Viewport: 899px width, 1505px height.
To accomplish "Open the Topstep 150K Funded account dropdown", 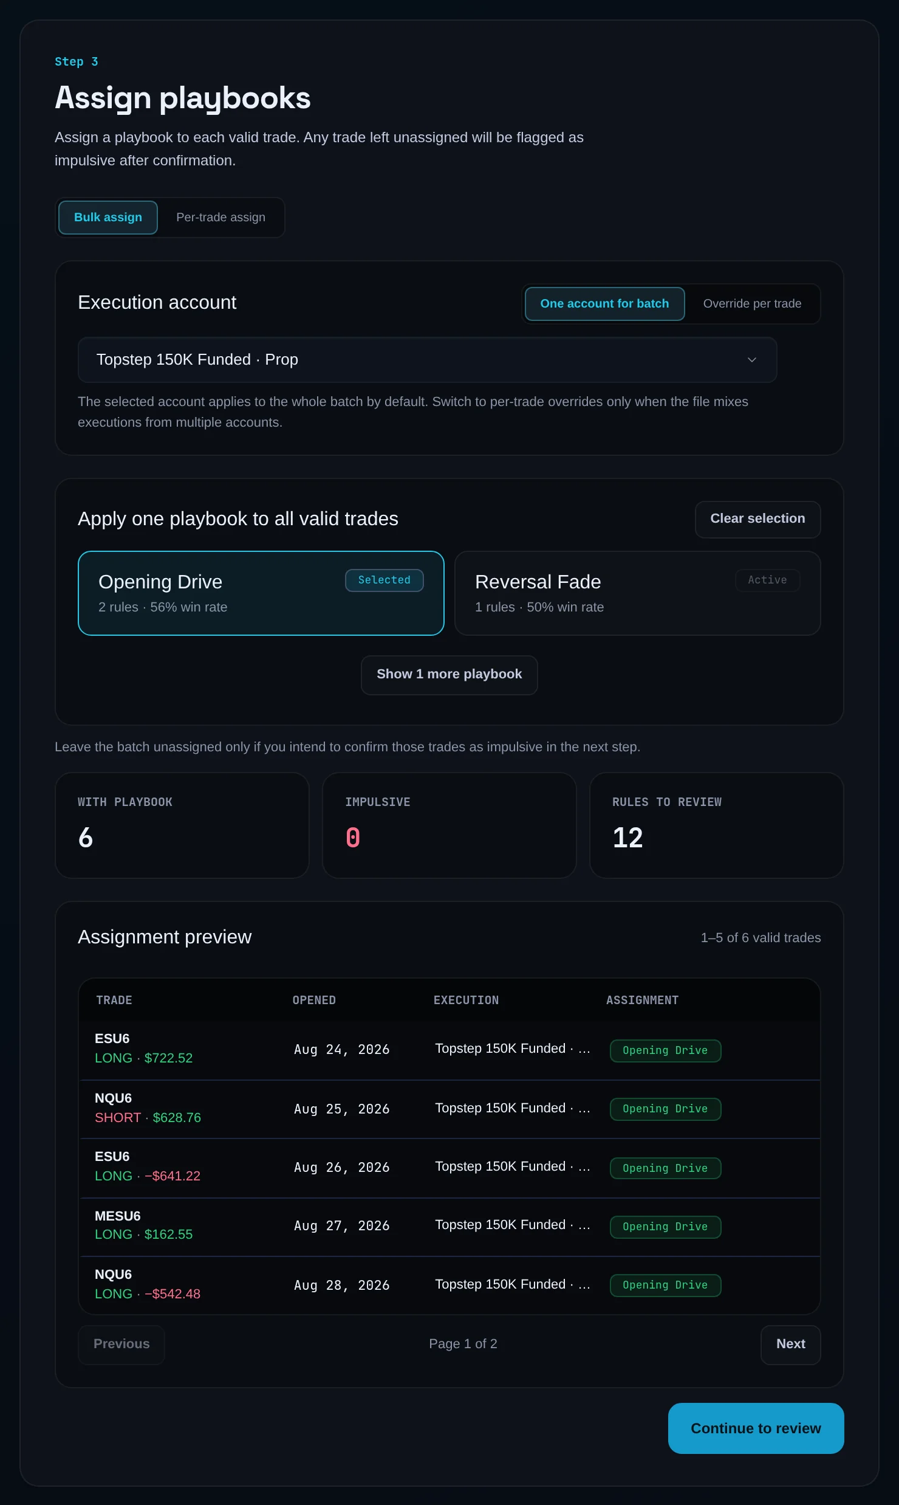I will pos(427,360).
